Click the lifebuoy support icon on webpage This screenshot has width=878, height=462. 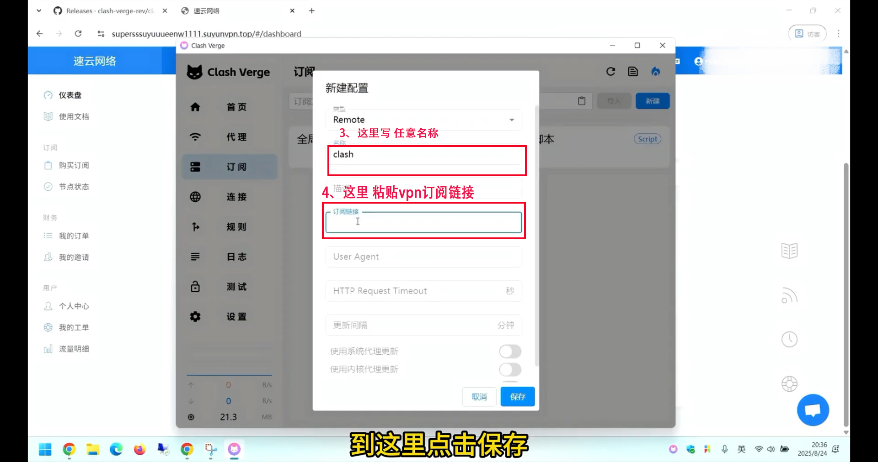[x=789, y=383]
